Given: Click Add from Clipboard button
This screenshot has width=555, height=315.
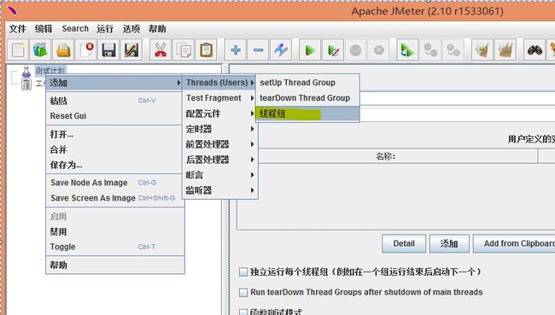Looking at the screenshot, I should click(x=514, y=243).
